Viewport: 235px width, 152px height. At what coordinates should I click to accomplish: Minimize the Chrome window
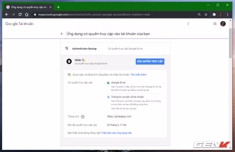[208, 5]
